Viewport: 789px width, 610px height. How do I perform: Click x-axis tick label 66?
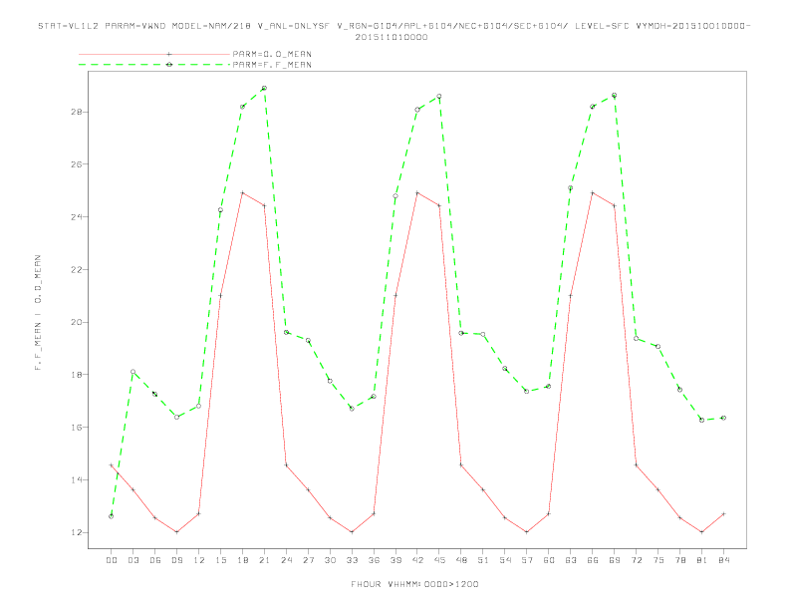tap(593, 560)
